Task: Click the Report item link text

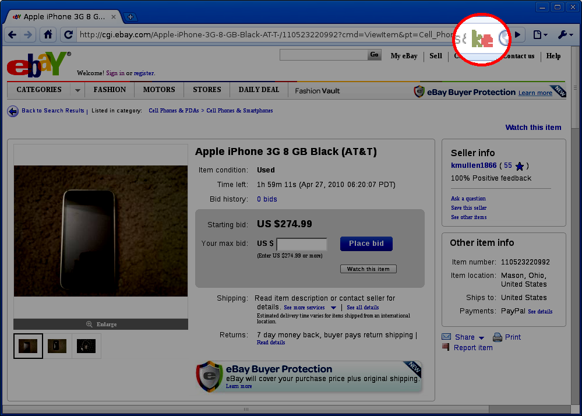Action: (473, 348)
